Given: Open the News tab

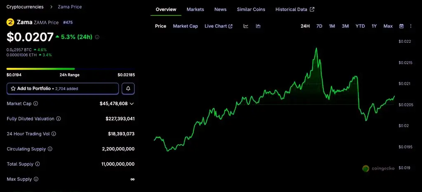Looking at the screenshot, I should click(220, 9).
